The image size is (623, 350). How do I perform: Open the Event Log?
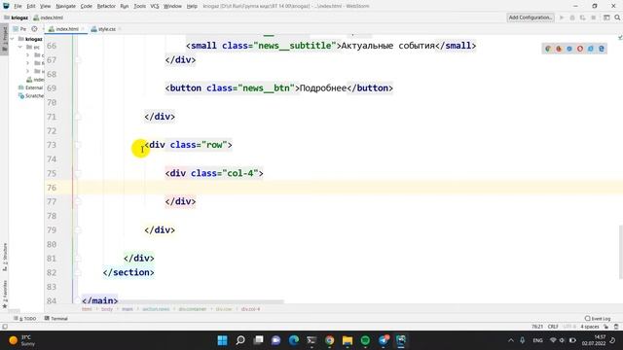tap(598, 318)
